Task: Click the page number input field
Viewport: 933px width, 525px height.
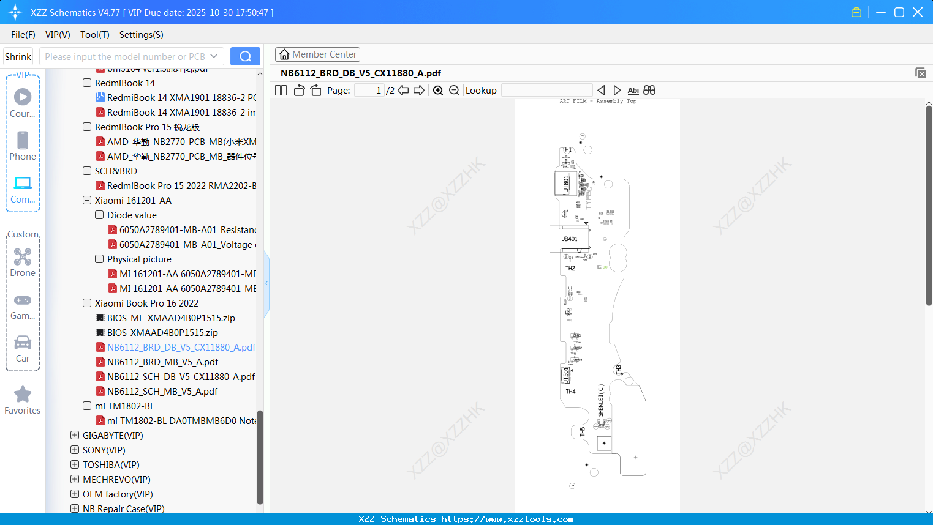Action: click(x=369, y=90)
